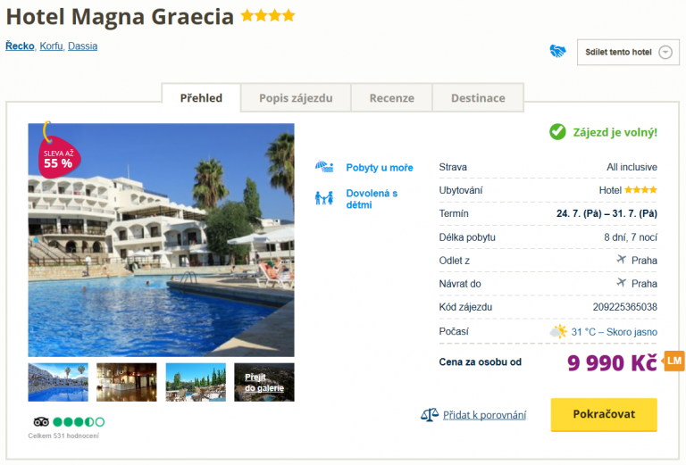686x465 pixels.
Task: Select the Destinace tab
Action: click(478, 98)
